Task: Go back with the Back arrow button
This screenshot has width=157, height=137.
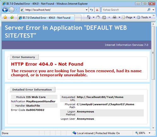Action: tap(5, 10)
